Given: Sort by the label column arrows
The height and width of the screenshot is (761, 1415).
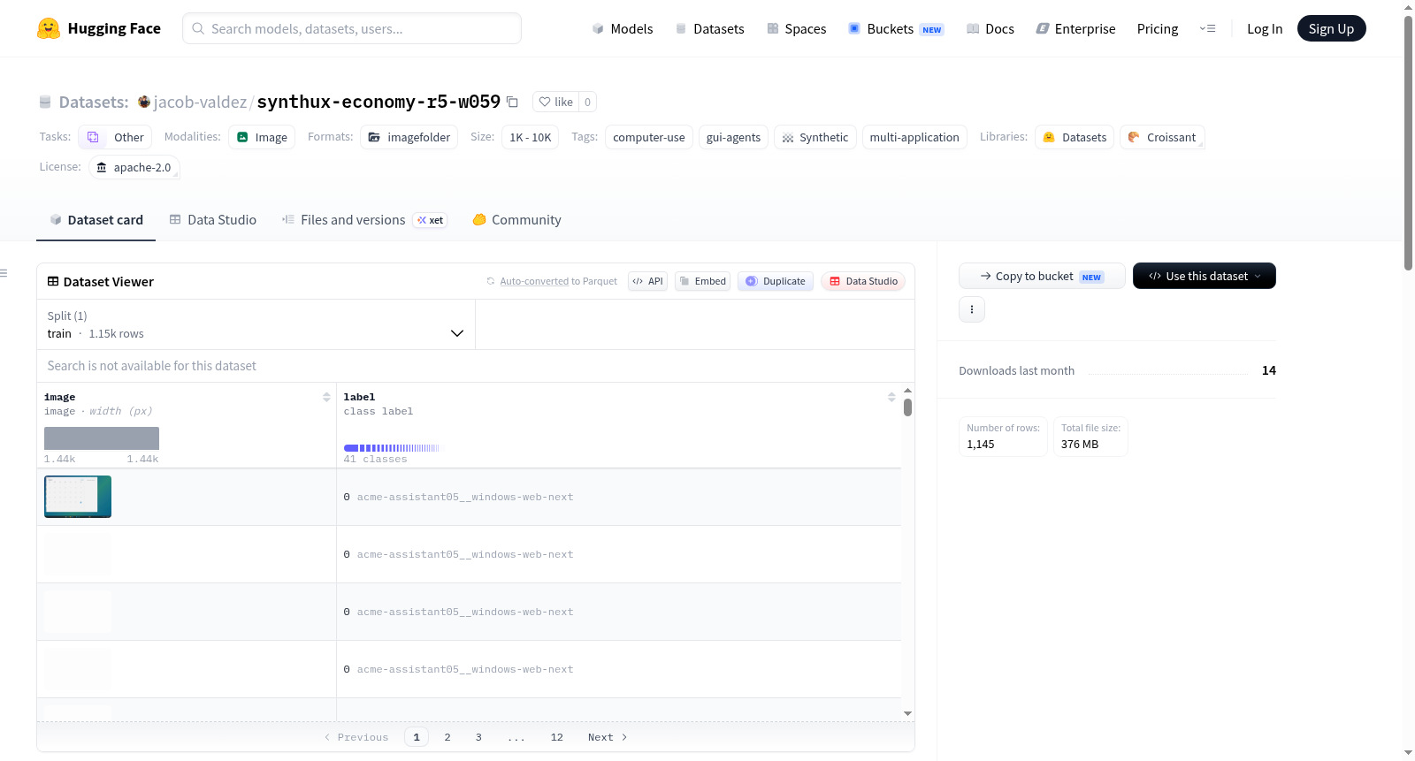Looking at the screenshot, I should (891, 398).
